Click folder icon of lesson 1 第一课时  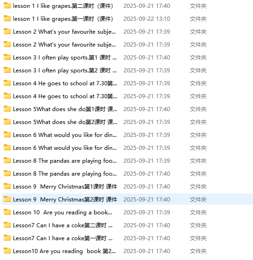point(7,18)
